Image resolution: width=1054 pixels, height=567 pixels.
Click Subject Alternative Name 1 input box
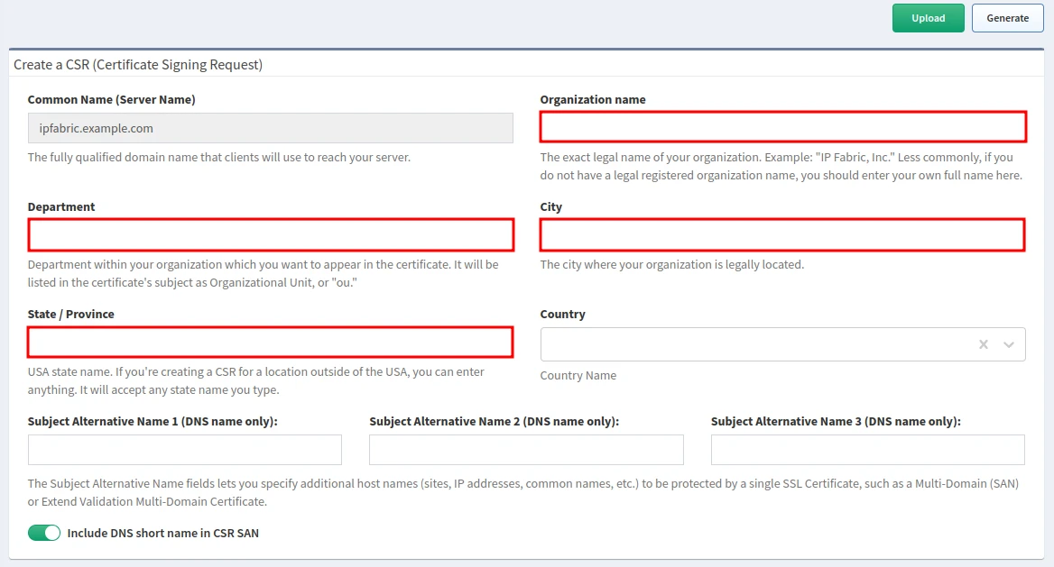point(185,450)
